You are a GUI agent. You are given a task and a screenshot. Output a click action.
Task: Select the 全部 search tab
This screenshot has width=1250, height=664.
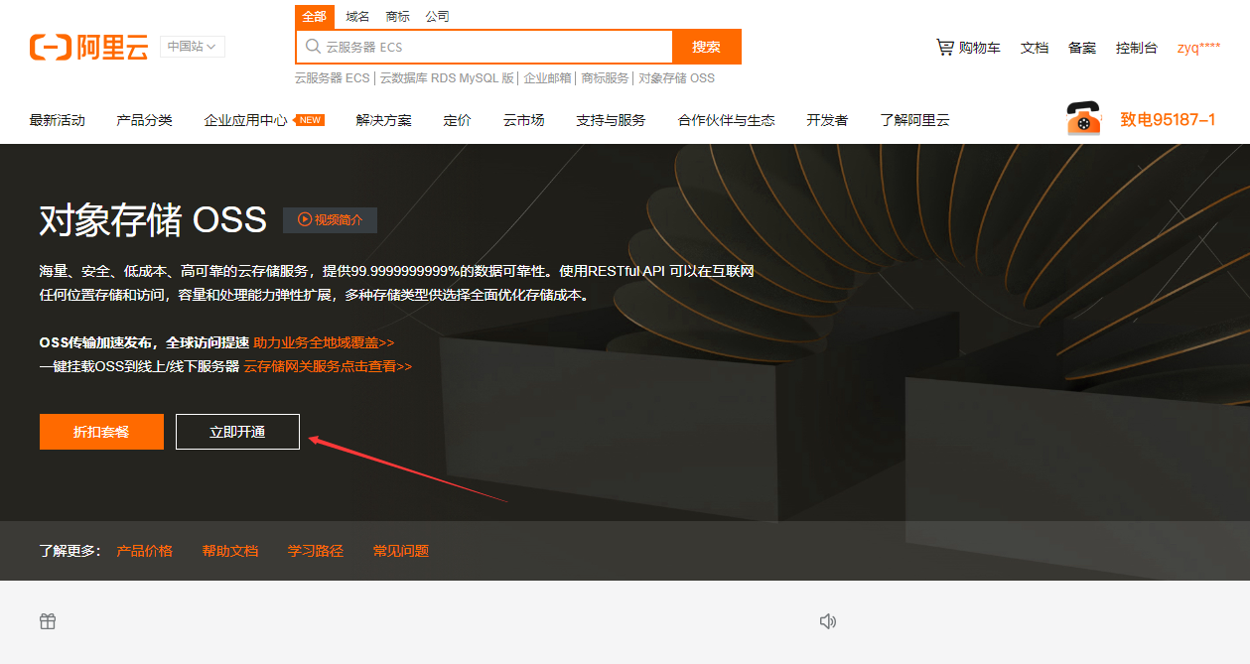pos(314,17)
